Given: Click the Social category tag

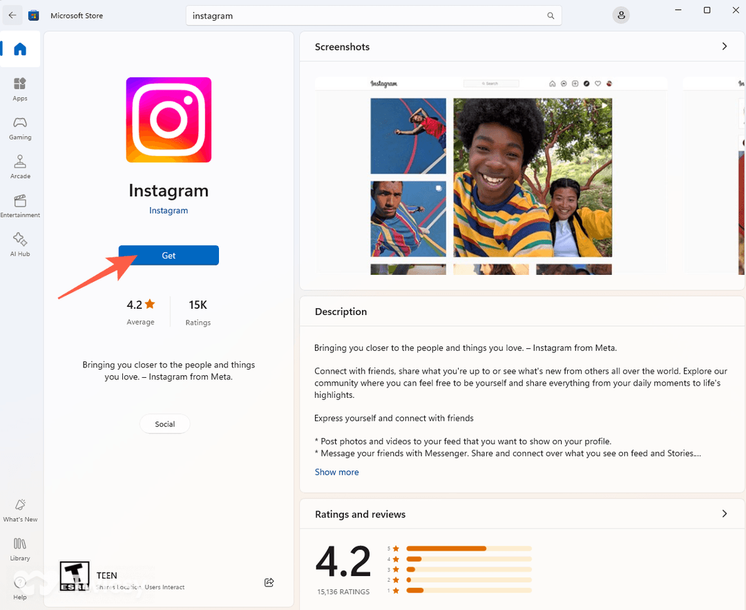Looking at the screenshot, I should pyautogui.click(x=164, y=424).
